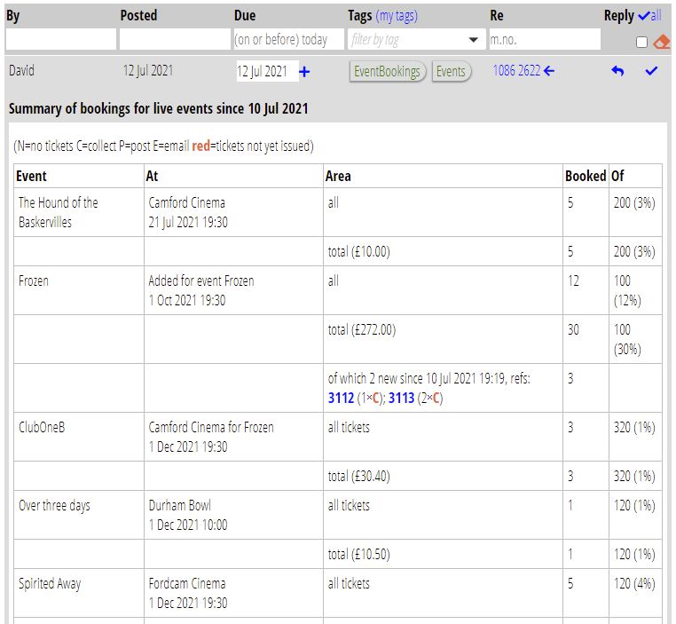
Task: Click the 'Posted' column header
Action: (138, 15)
